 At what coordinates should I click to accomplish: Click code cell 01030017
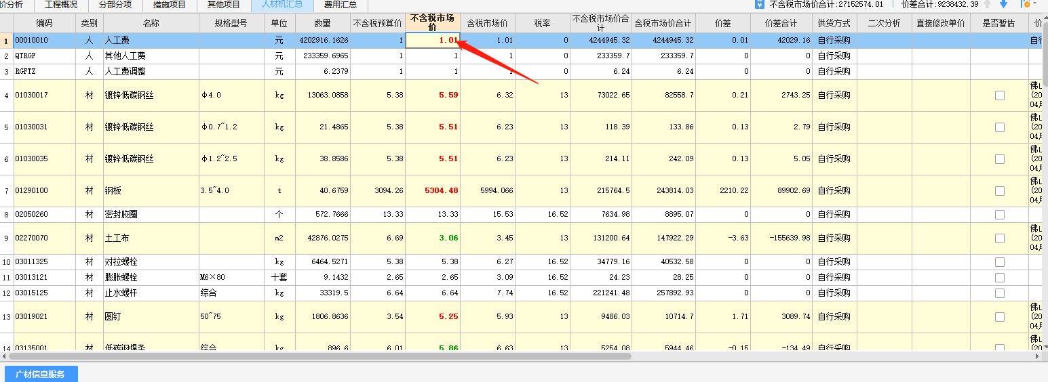click(x=45, y=95)
